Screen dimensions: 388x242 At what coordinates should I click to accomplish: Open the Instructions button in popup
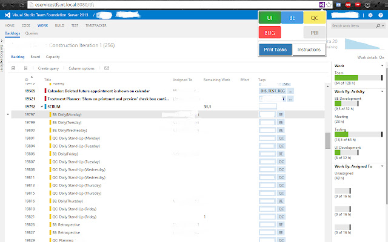(x=309, y=50)
